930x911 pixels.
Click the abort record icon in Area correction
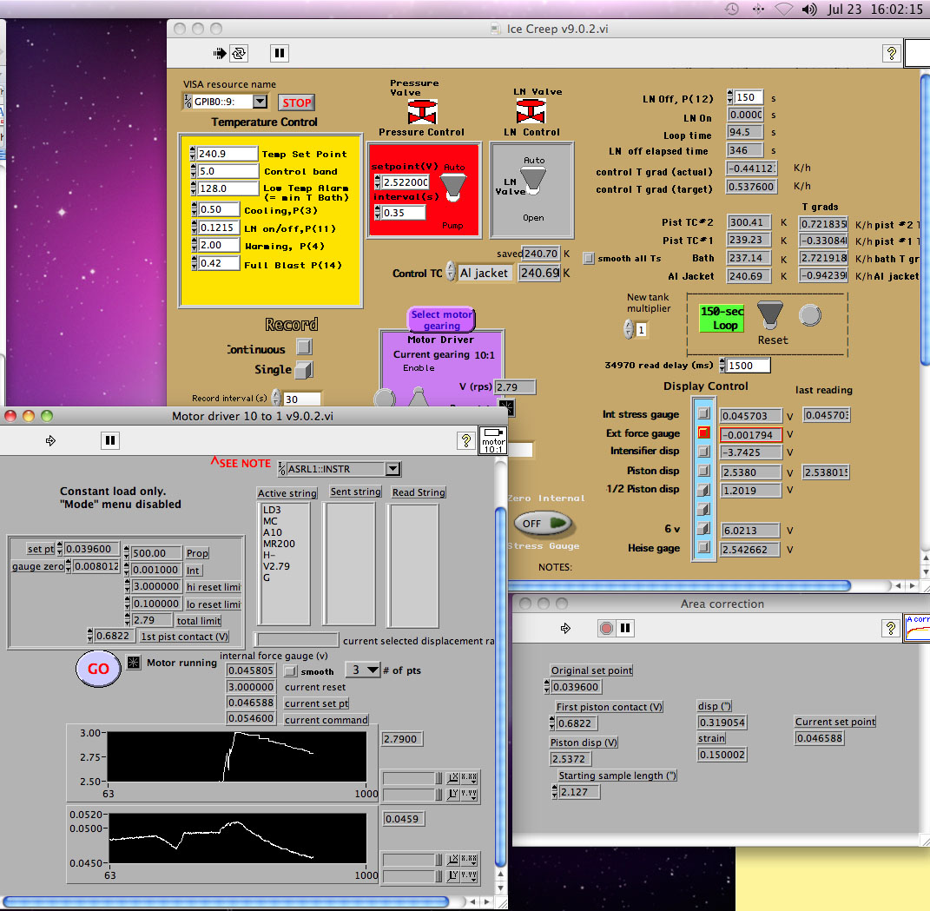(x=607, y=627)
